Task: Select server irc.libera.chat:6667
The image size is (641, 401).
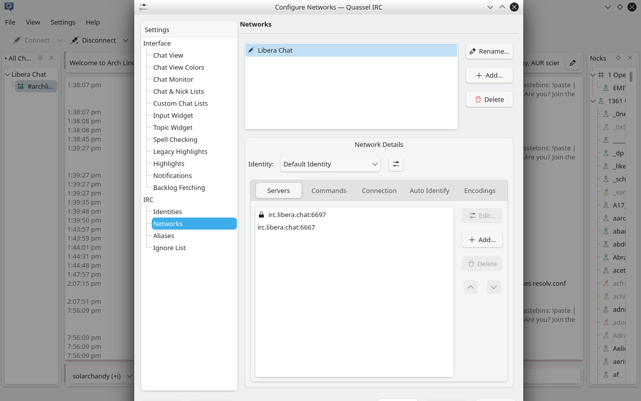Action: [354, 227]
